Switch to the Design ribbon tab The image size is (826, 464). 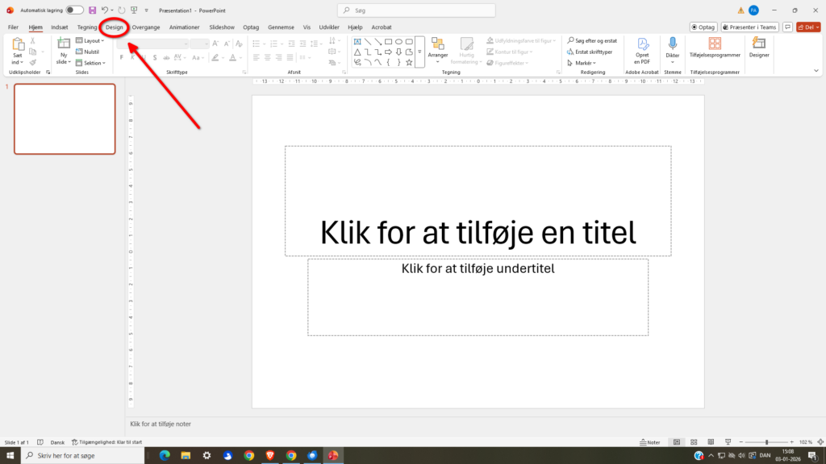tap(113, 27)
